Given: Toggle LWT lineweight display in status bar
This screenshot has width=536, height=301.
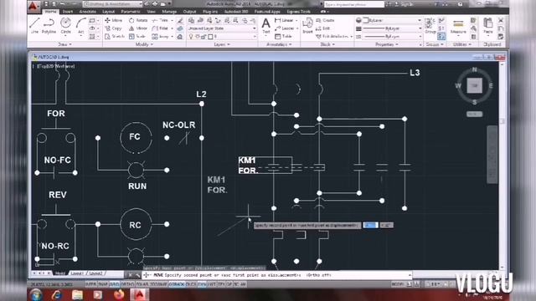Looking at the screenshot, I should coord(211,284).
